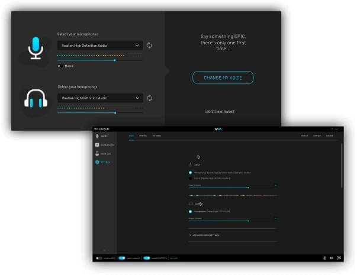Toggle the Ambient Effects switch in bottom bar
Viewport: 357px width, 275px height.
click(x=147, y=258)
